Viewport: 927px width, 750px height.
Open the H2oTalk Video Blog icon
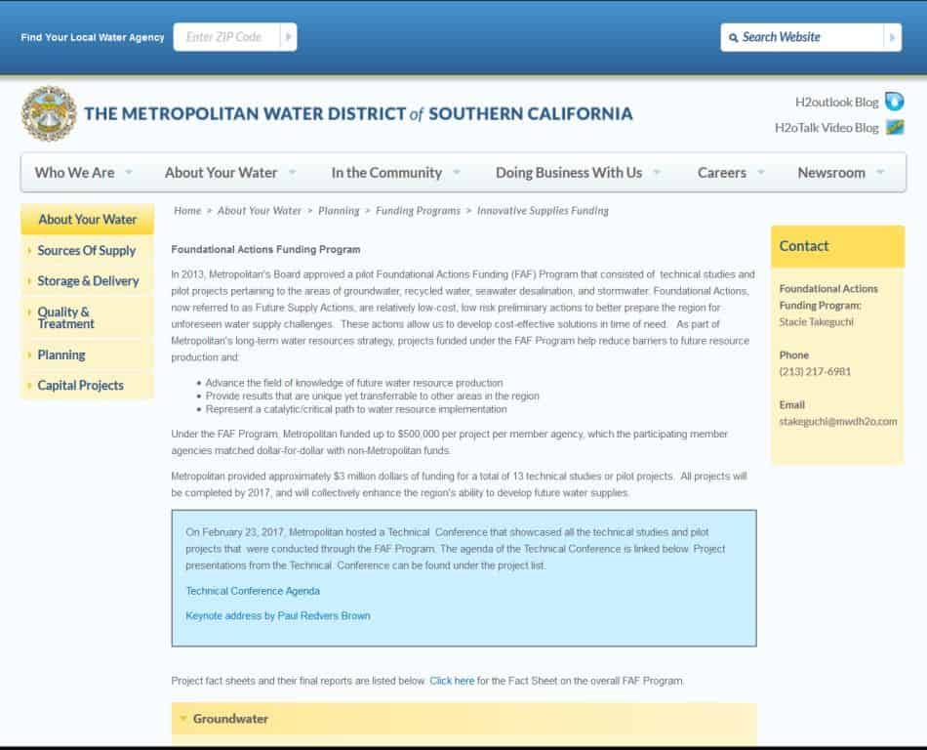(x=894, y=127)
